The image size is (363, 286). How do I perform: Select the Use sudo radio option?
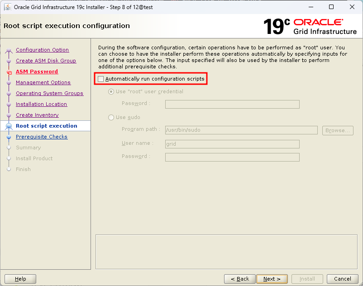tap(111, 117)
